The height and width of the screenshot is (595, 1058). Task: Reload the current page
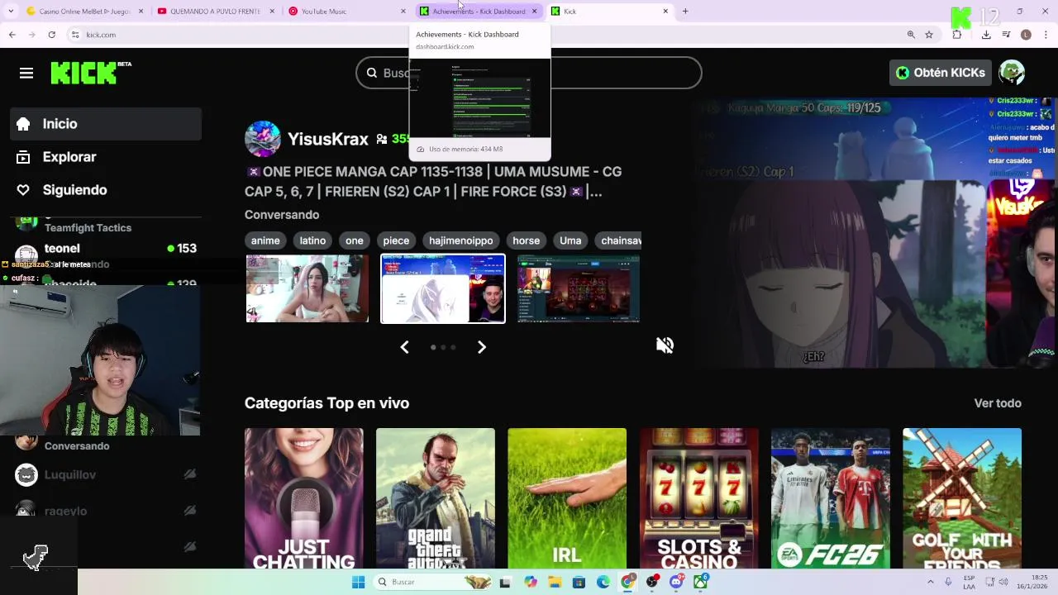tap(51, 35)
